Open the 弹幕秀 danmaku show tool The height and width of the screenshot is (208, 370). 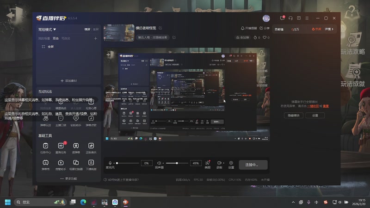[x=45, y=165]
